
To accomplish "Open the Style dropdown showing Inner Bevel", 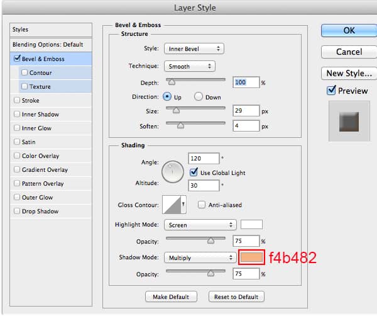I will click(194, 48).
